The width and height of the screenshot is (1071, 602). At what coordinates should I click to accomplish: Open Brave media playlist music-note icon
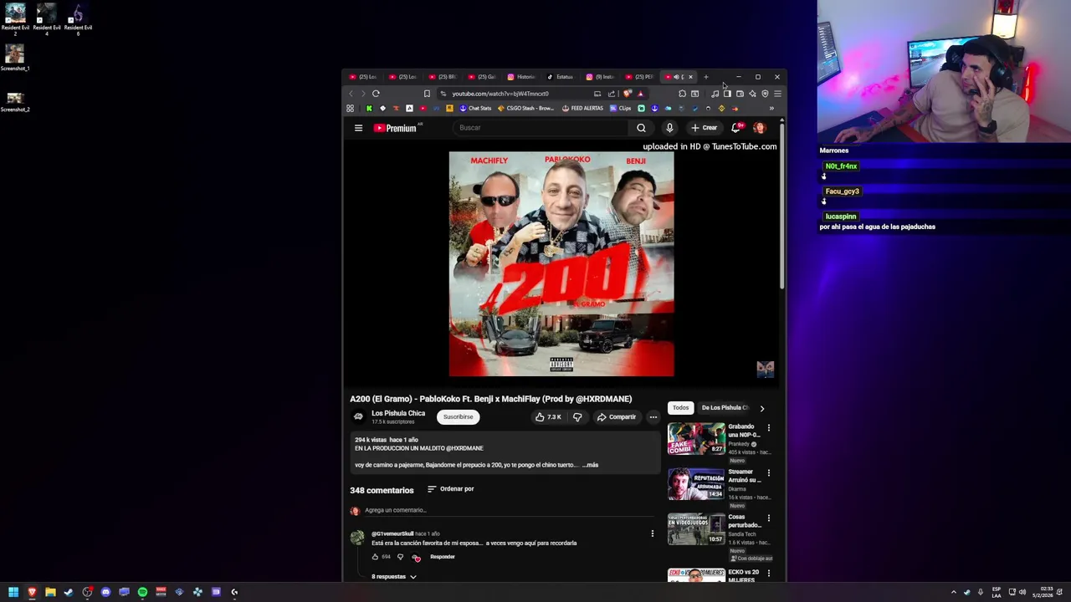[715, 94]
